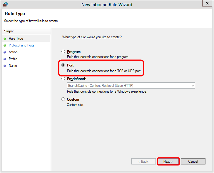Click the Next button
Image resolution: width=214 pixels, height=173 pixels.
tap(168, 162)
